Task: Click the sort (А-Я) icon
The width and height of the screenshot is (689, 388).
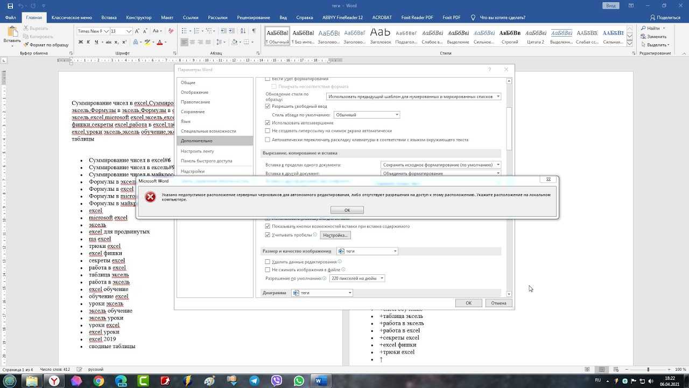Action: pyautogui.click(x=243, y=31)
